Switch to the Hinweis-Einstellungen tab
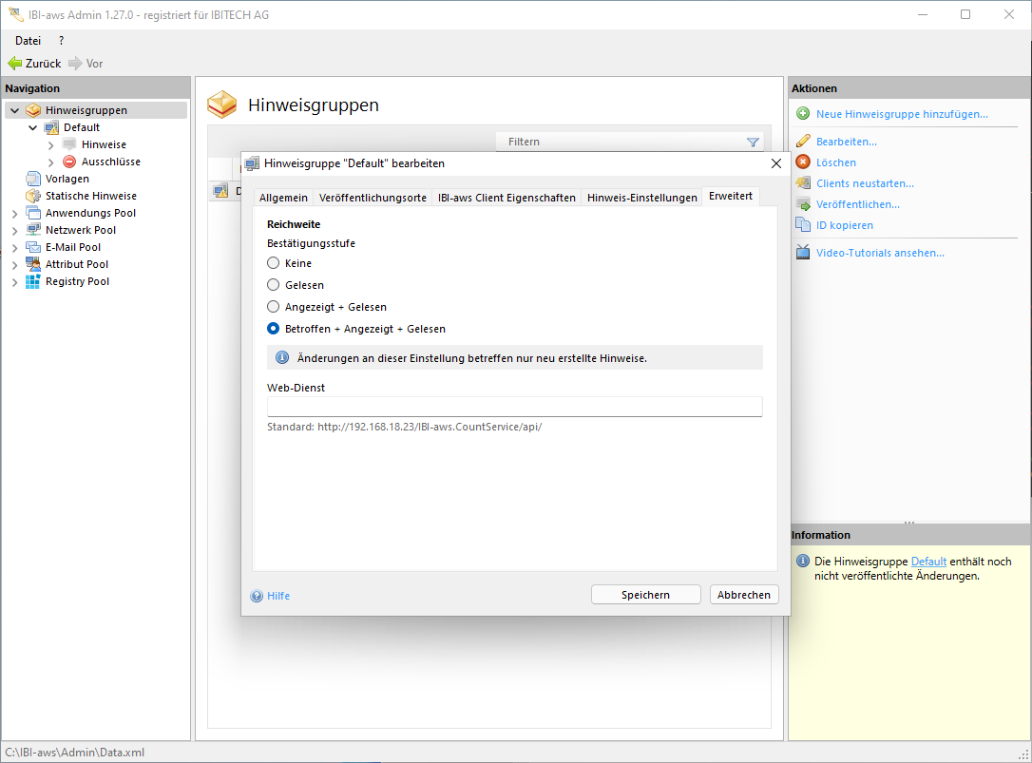The height and width of the screenshot is (763, 1032). pyautogui.click(x=641, y=198)
